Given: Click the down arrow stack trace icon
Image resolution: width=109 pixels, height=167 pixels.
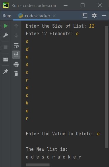Looking at the screenshot, I should 16,35.
